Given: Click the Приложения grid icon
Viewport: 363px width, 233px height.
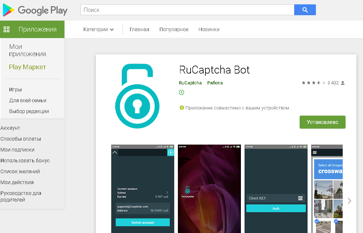Looking at the screenshot, I should point(7,29).
